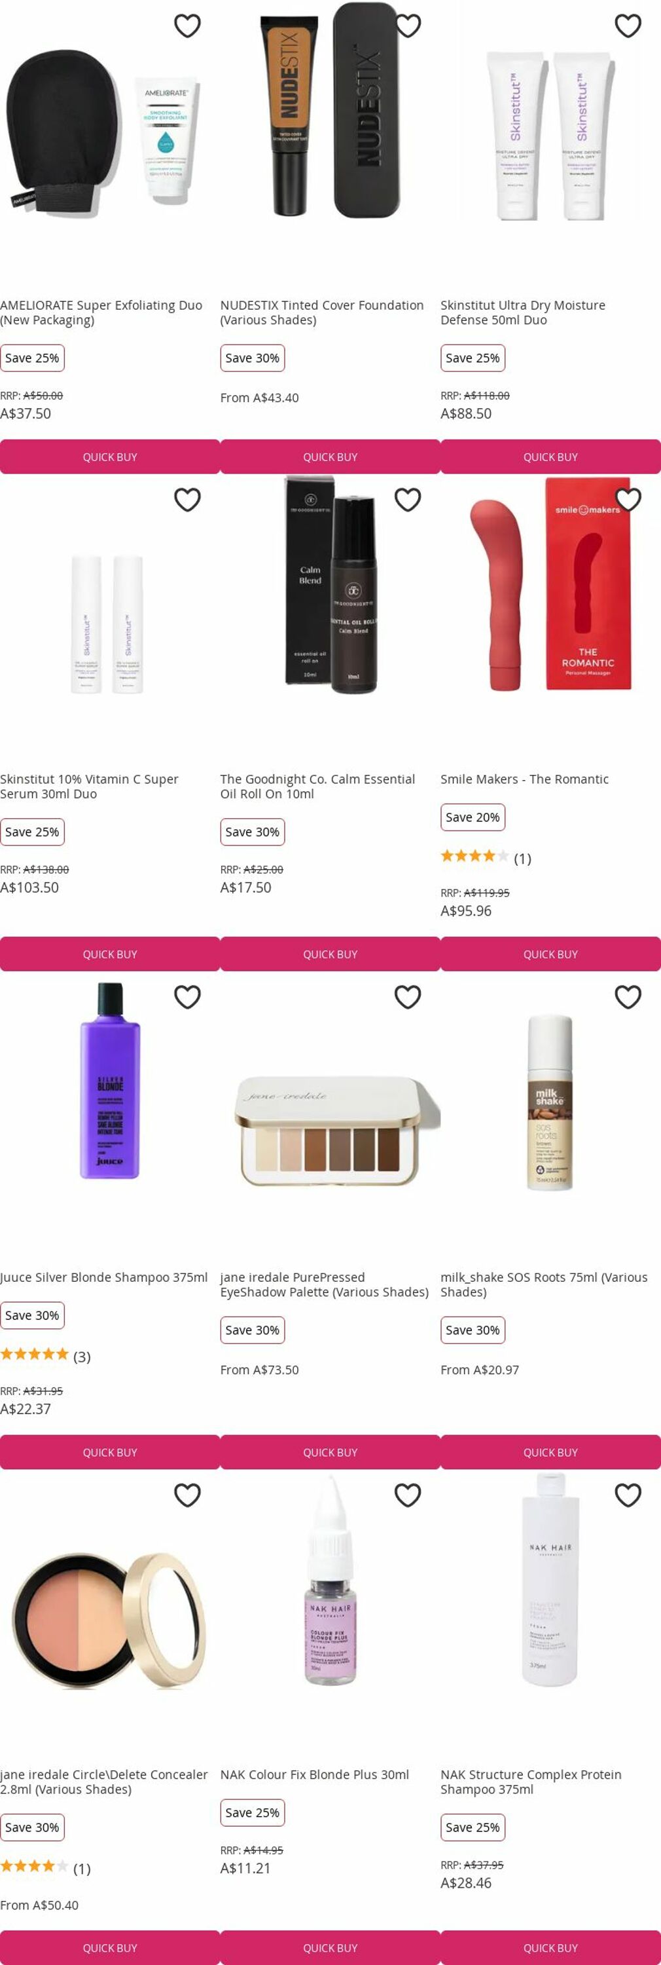
Task: Toggle wishlist heart for Vitamin C Serum Duo
Action: (187, 500)
